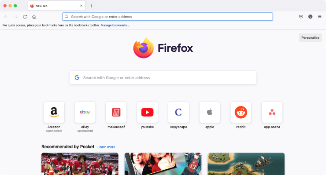This screenshot has height=175, width=326.
Task: Click the Google G icon in search box
Action: (77, 78)
